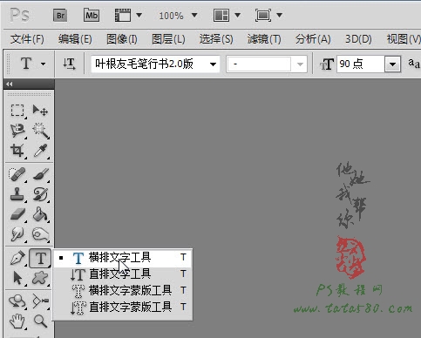421x338 pixels.
Task: Collapse the toolbox panel with double arrows
Action: 10,84
